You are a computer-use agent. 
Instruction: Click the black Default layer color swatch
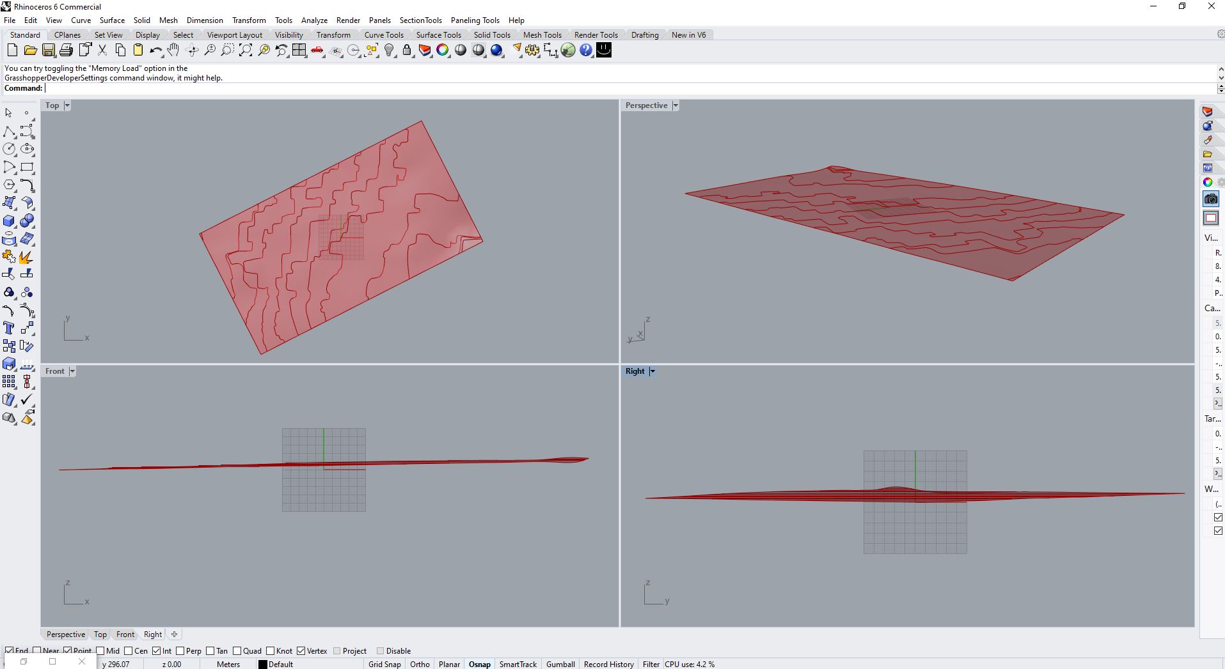pyautogui.click(x=262, y=664)
